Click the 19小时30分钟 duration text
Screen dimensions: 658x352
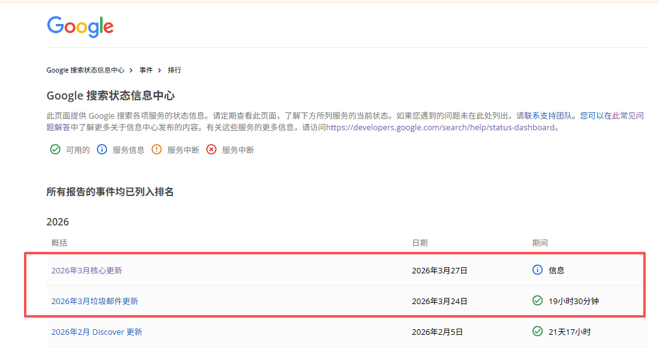pyautogui.click(x=574, y=301)
